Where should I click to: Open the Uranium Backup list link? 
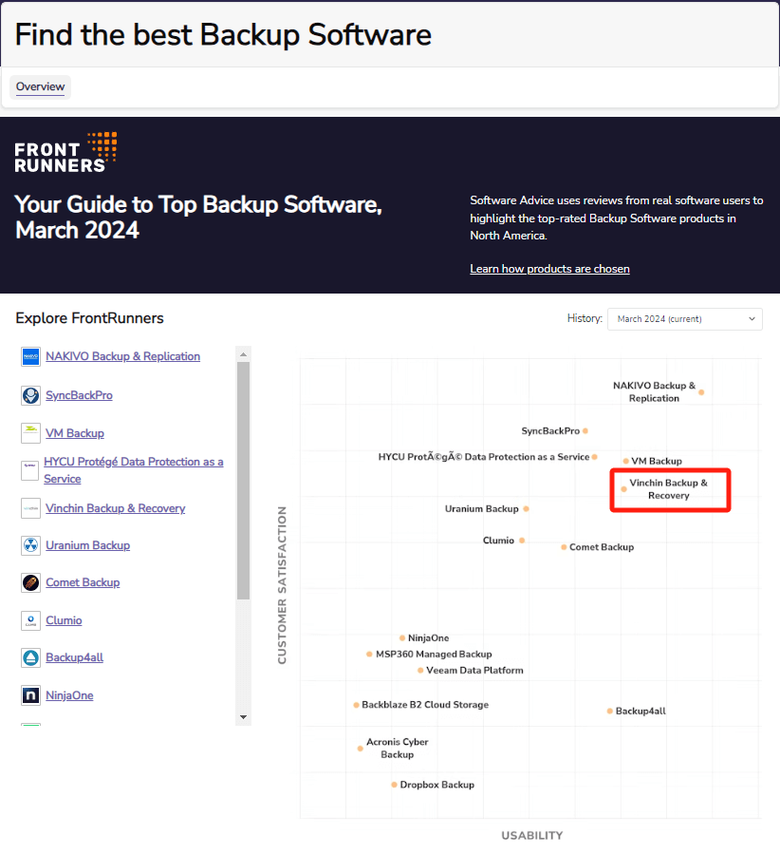coord(87,545)
